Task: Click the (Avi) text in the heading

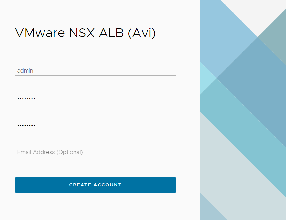Action: (141, 33)
